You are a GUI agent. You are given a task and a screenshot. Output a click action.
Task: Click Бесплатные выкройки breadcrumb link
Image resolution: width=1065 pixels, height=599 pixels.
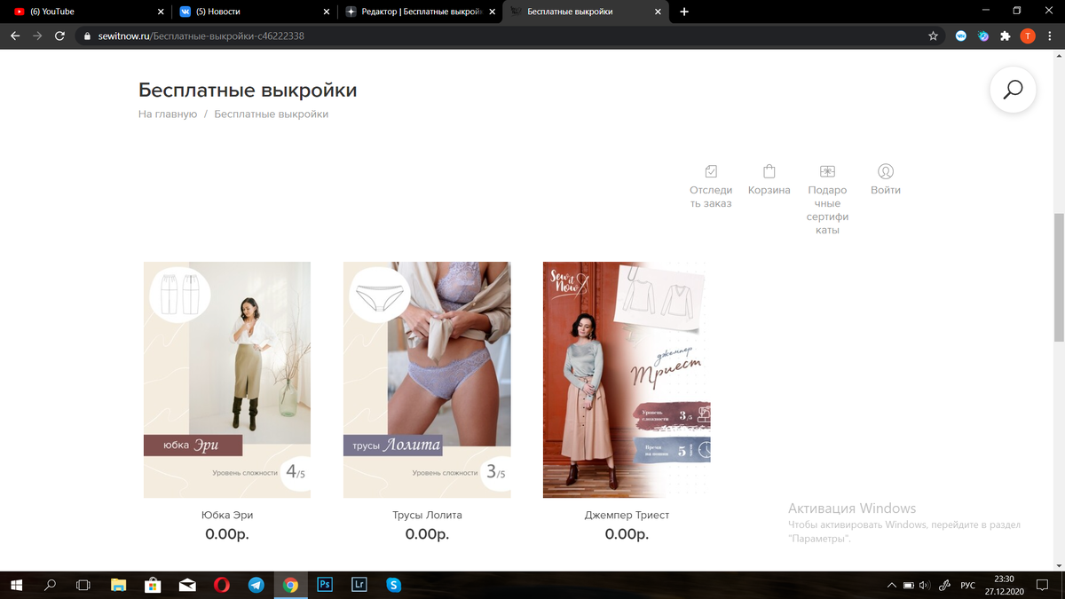272,114
